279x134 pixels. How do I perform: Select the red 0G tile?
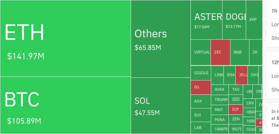coord(201,87)
